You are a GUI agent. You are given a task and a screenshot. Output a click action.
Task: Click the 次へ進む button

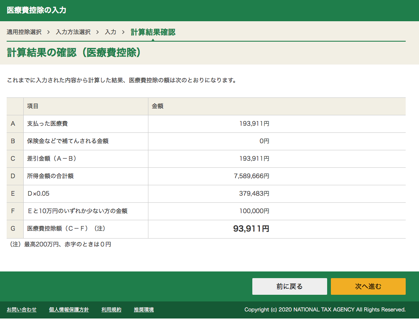(x=368, y=286)
